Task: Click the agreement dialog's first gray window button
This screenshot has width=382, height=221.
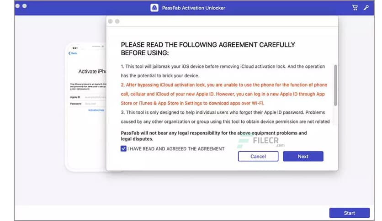Action: tap(111, 21)
